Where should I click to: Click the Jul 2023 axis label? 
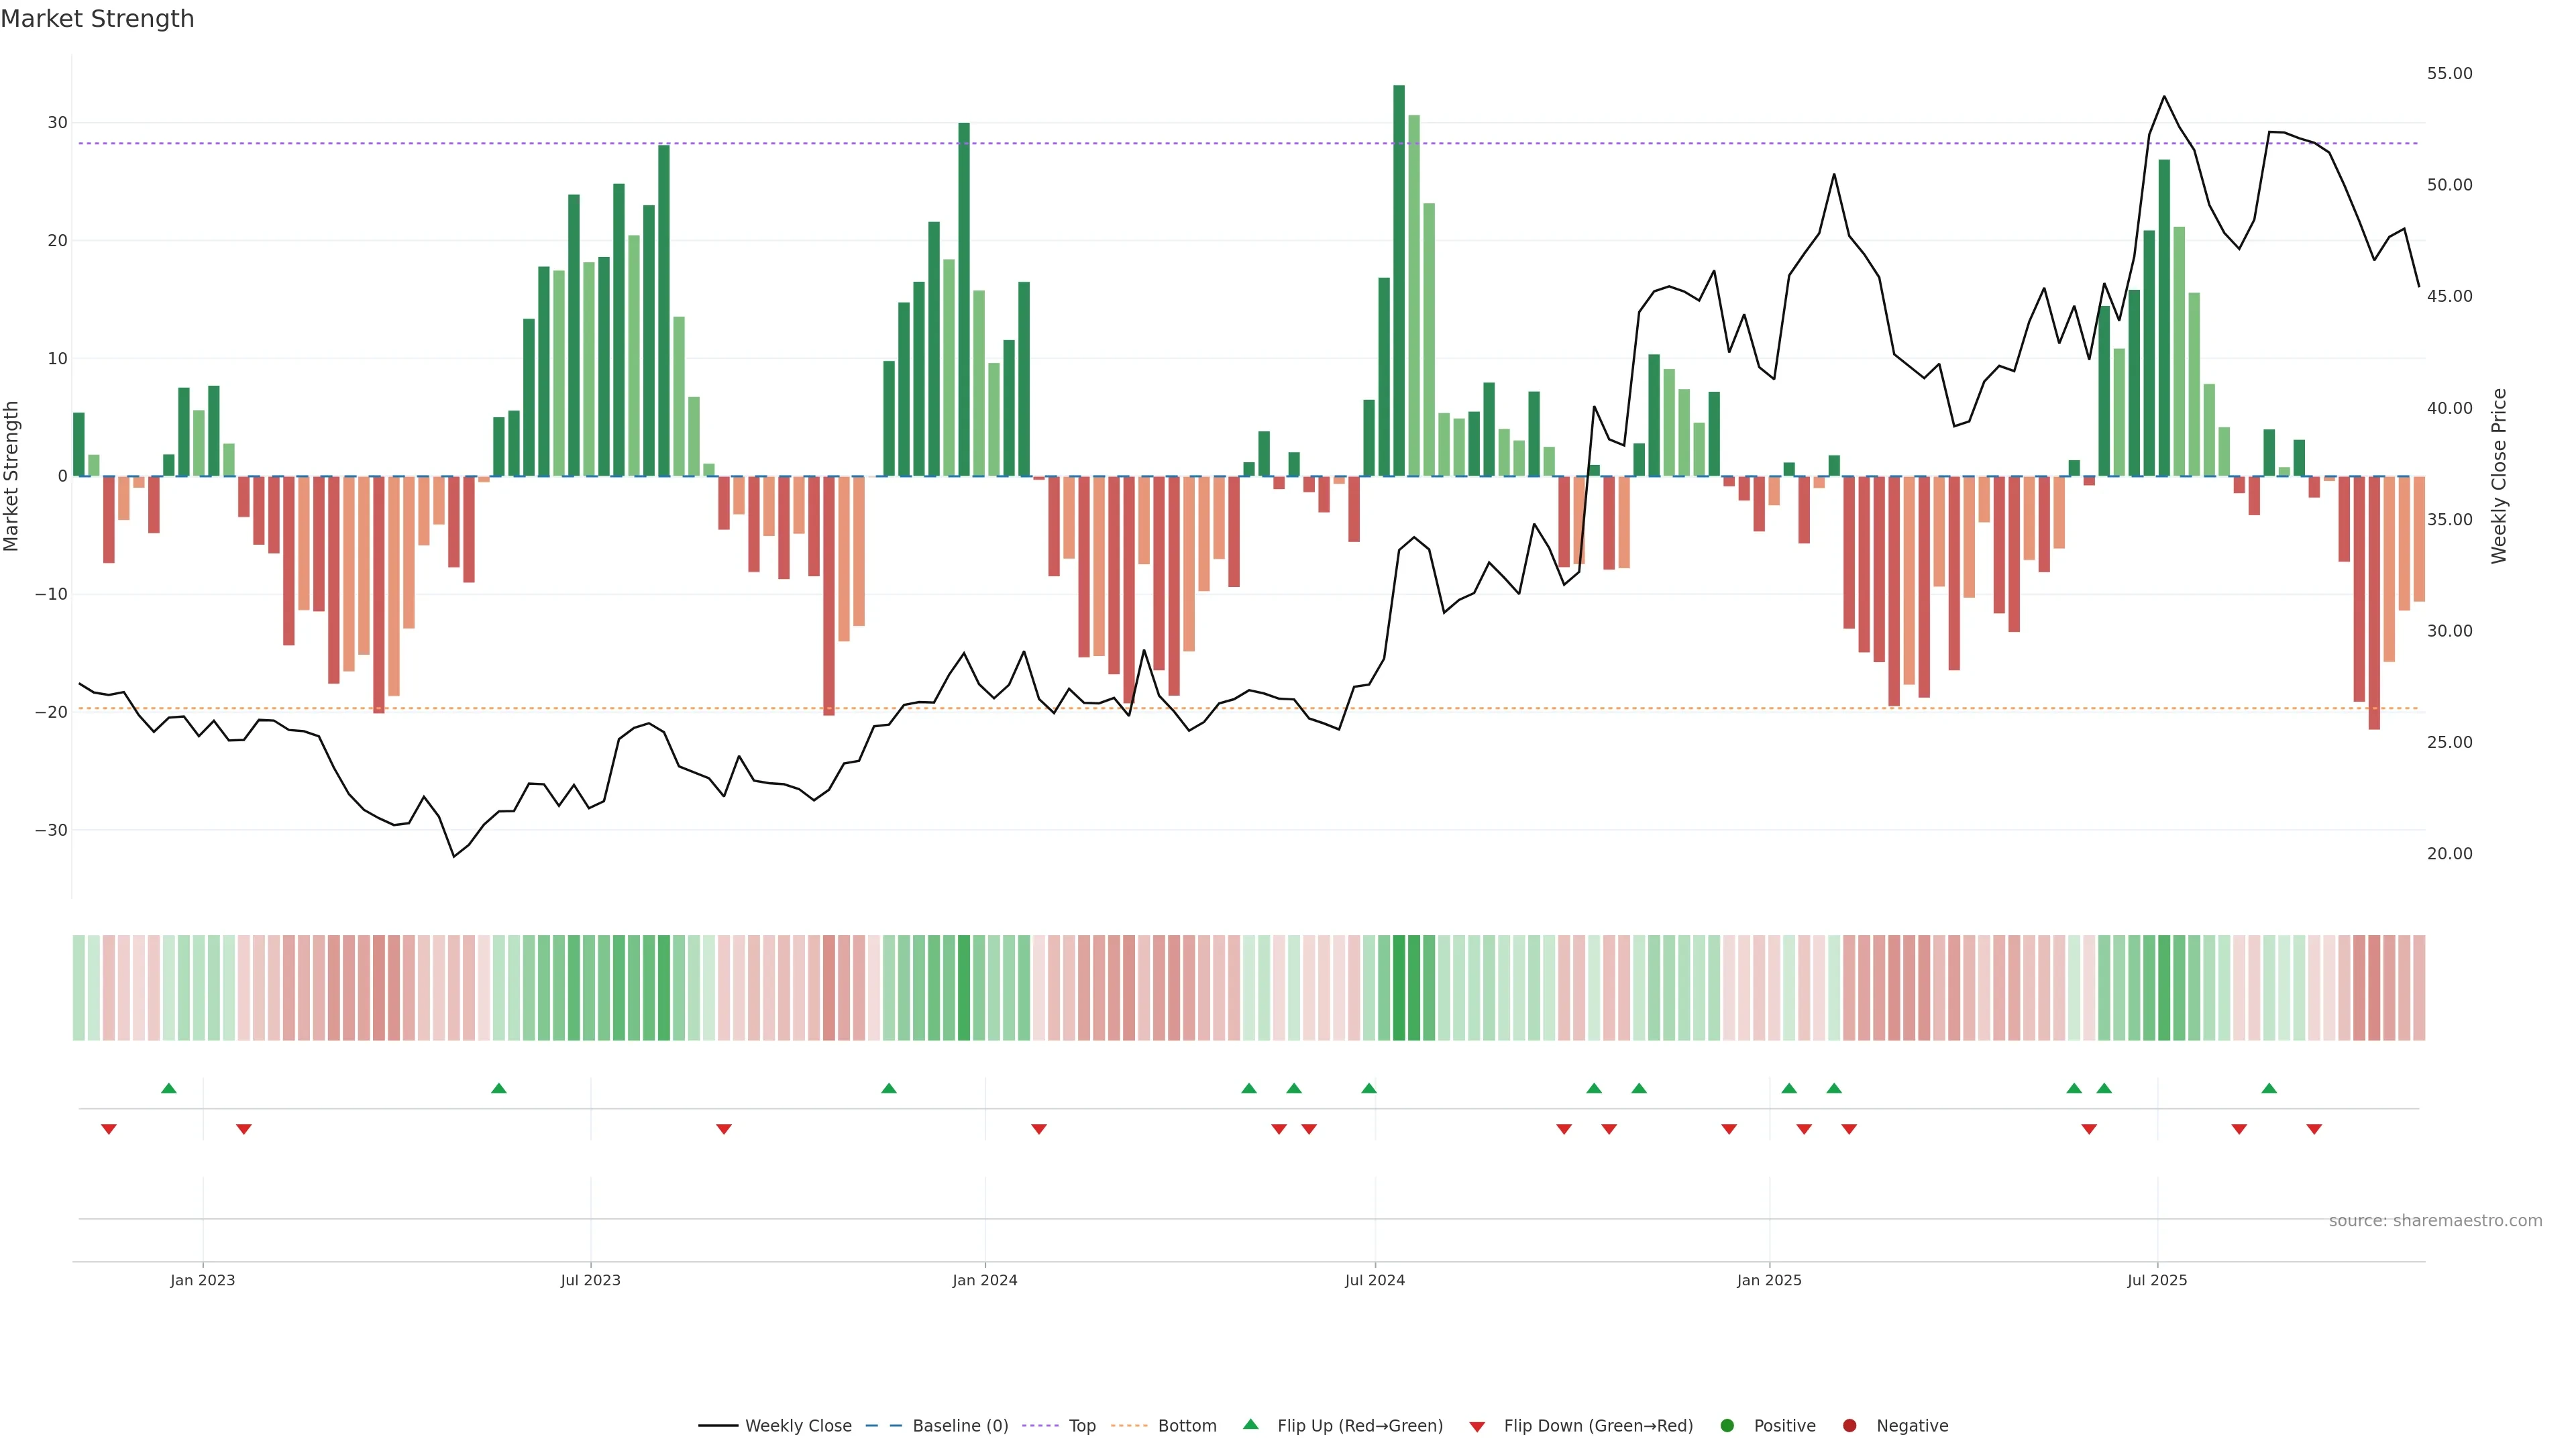[x=590, y=1280]
